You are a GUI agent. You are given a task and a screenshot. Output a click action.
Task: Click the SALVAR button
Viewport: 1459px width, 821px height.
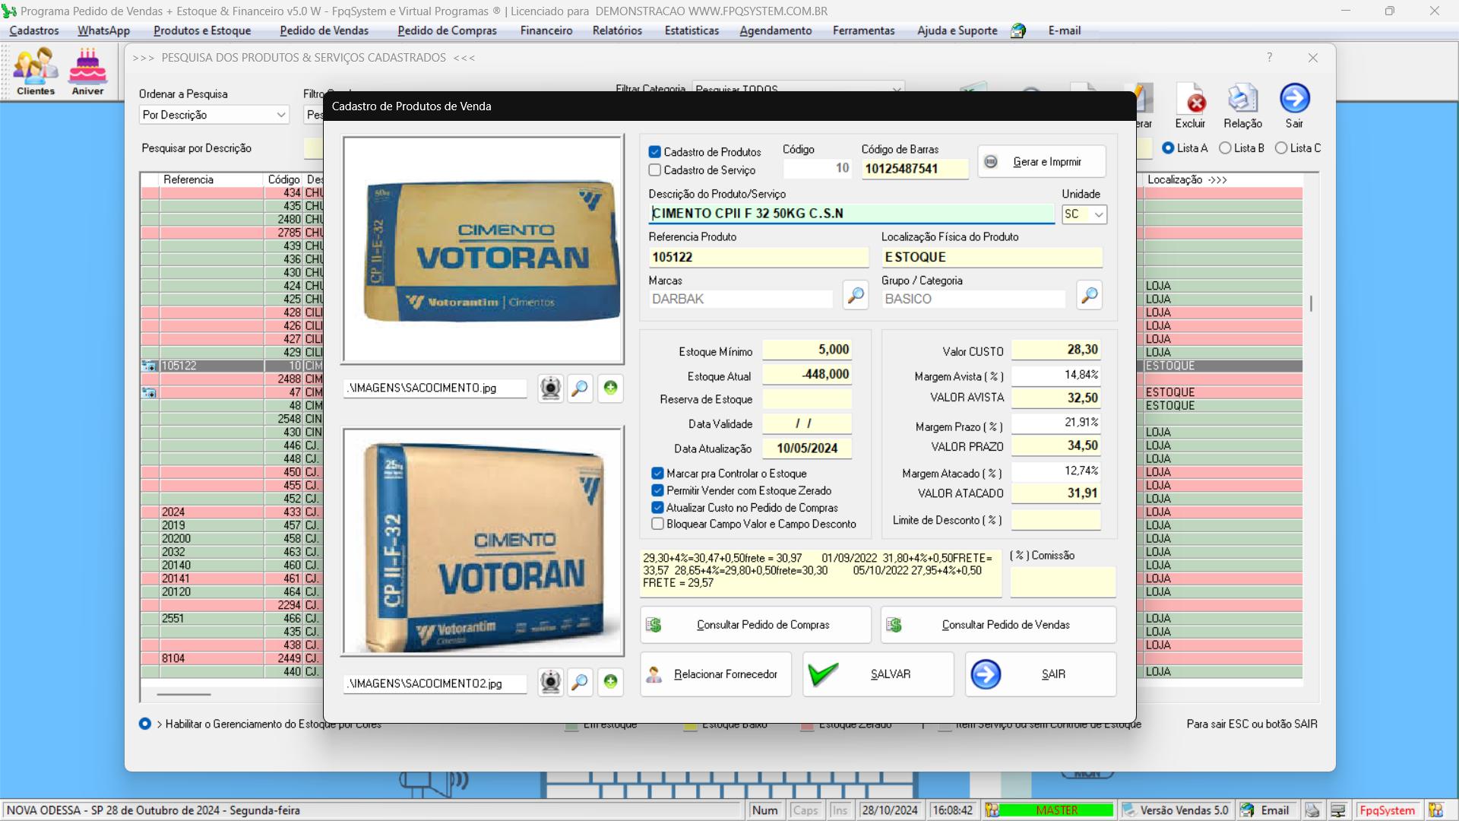click(x=878, y=674)
